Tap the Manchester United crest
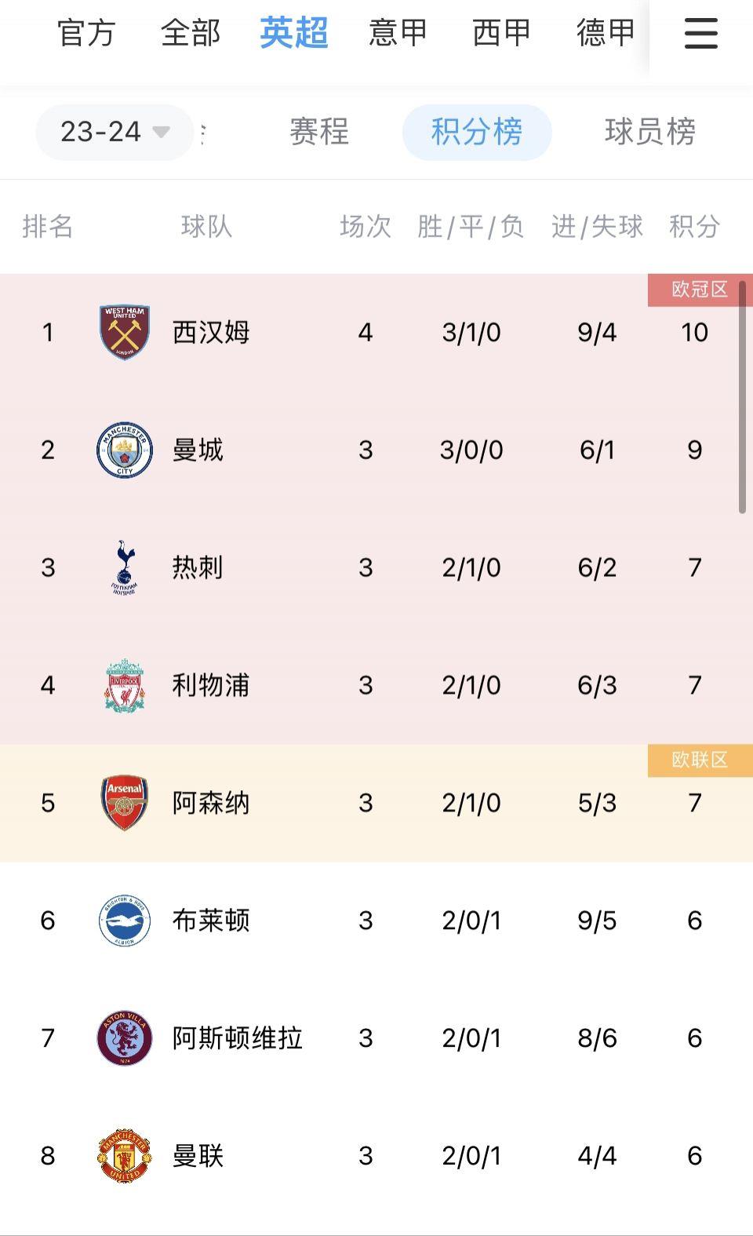The image size is (753, 1236). point(125,1156)
